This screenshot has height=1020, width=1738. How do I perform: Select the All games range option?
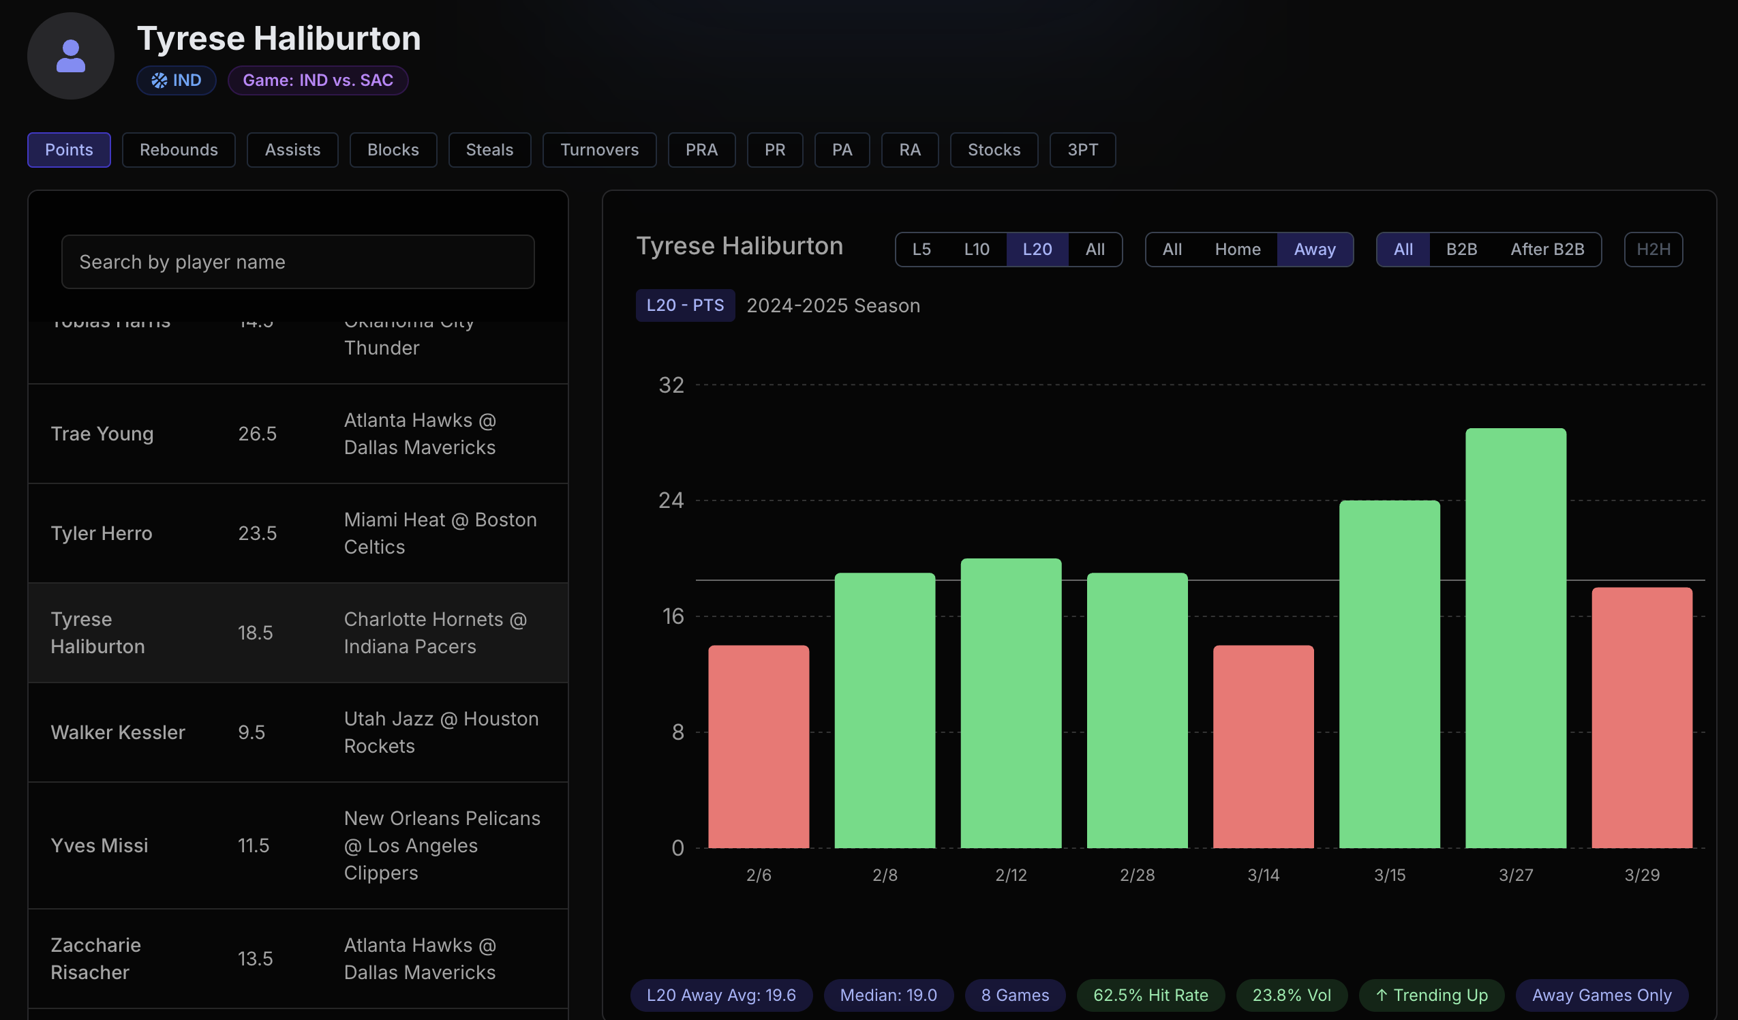1095,249
